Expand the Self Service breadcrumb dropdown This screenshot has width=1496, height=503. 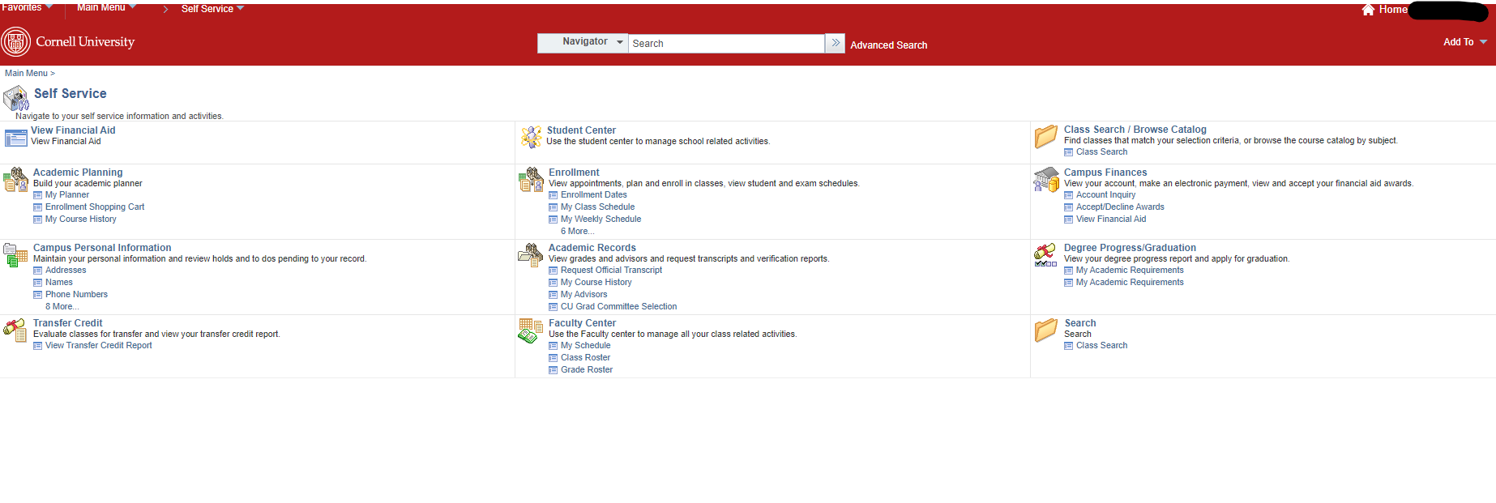click(212, 9)
